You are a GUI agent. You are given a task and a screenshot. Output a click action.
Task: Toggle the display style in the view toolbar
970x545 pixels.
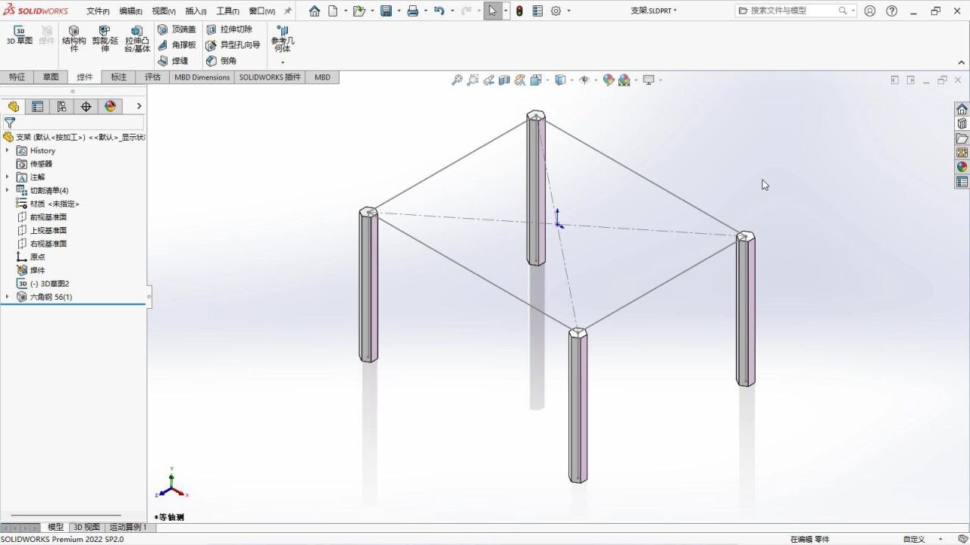point(559,79)
